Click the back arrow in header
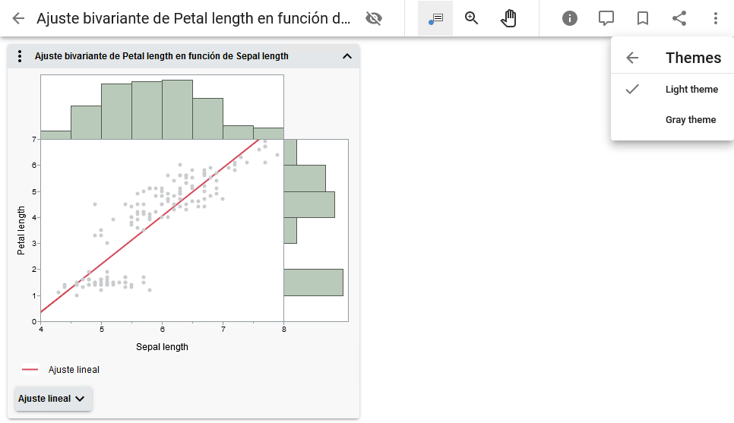This screenshot has width=734, height=423. [18, 18]
